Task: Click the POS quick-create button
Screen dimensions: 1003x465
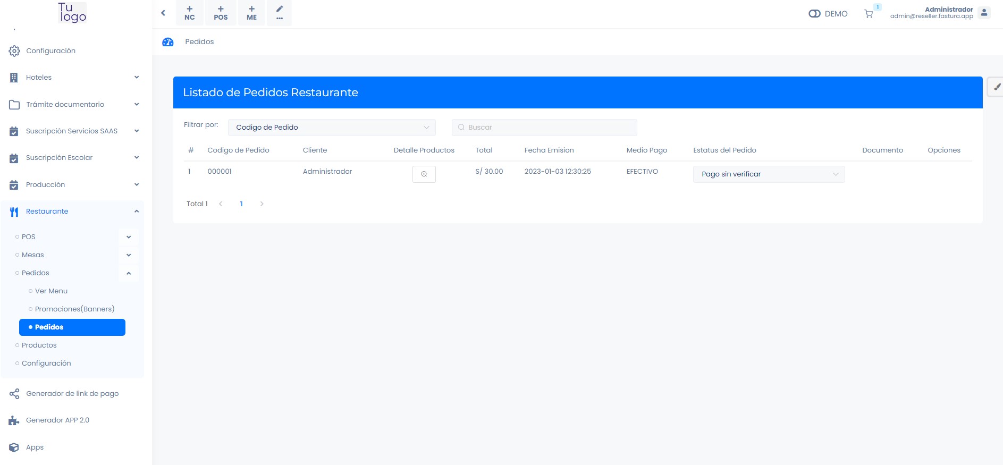Action: coord(221,13)
